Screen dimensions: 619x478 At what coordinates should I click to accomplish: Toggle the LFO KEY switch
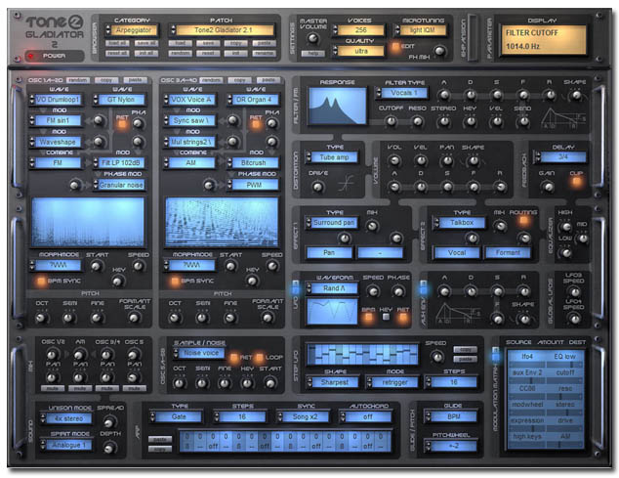tap(386, 317)
